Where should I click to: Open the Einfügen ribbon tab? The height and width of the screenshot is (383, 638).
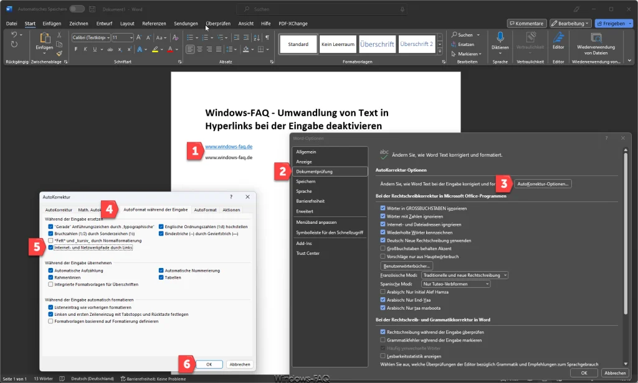coord(52,24)
